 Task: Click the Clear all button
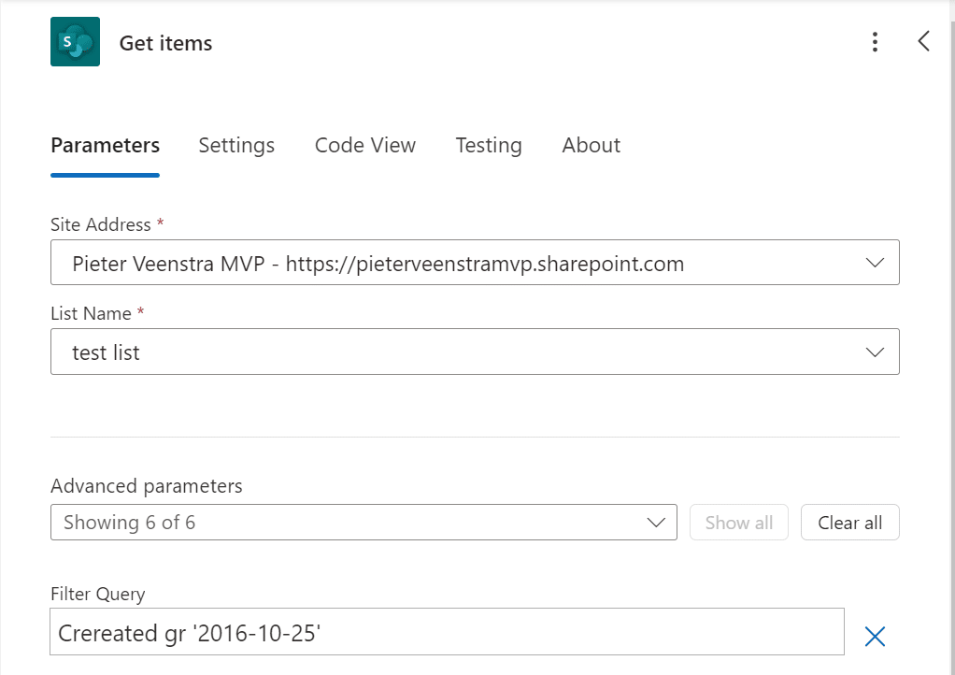coord(849,522)
